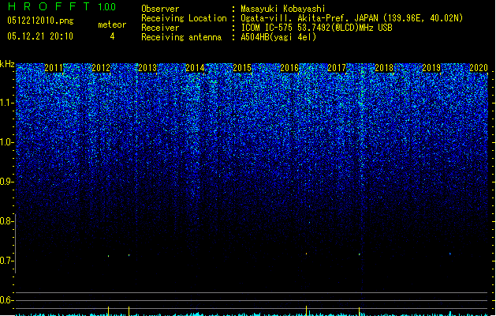
Task: Click the gray frequency range bar near 0.7
Action: (15, 243)
